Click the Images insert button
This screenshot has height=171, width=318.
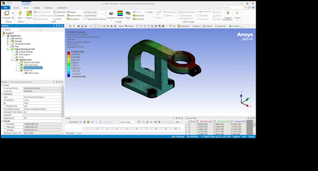point(72,12)
